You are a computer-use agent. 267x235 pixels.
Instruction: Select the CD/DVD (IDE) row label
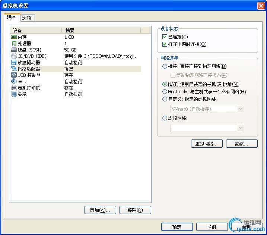[x=32, y=56]
